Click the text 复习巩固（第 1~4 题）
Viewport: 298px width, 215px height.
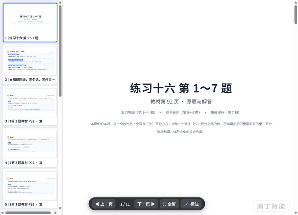coord(138,113)
